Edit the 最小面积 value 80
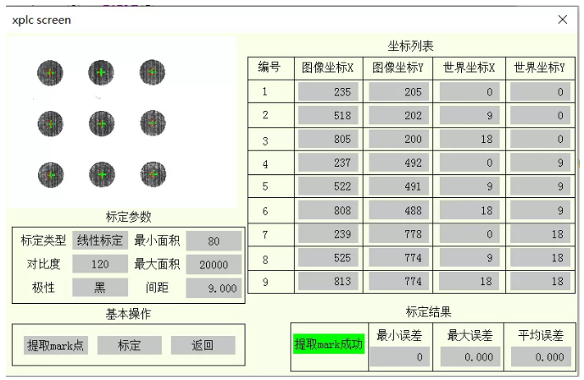584x380 pixels. click(214, 241)
